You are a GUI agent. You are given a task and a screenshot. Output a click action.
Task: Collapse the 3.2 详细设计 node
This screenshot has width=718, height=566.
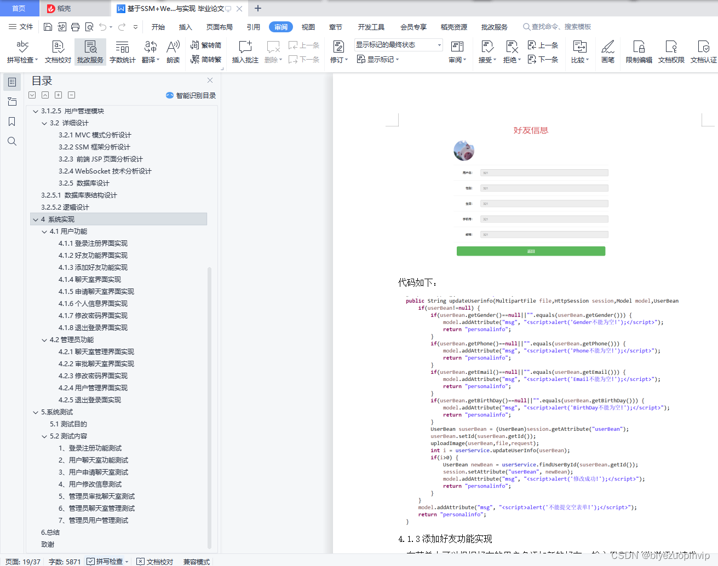coord(44,123)
